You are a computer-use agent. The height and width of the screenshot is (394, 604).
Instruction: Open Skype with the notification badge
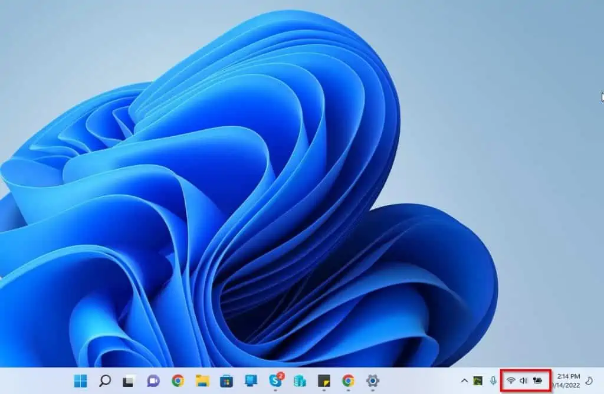(275, 380)
